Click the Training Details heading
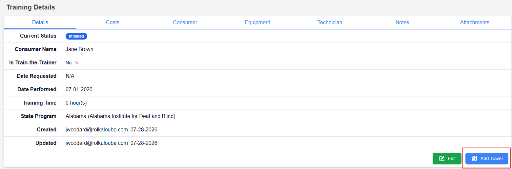 31,7
